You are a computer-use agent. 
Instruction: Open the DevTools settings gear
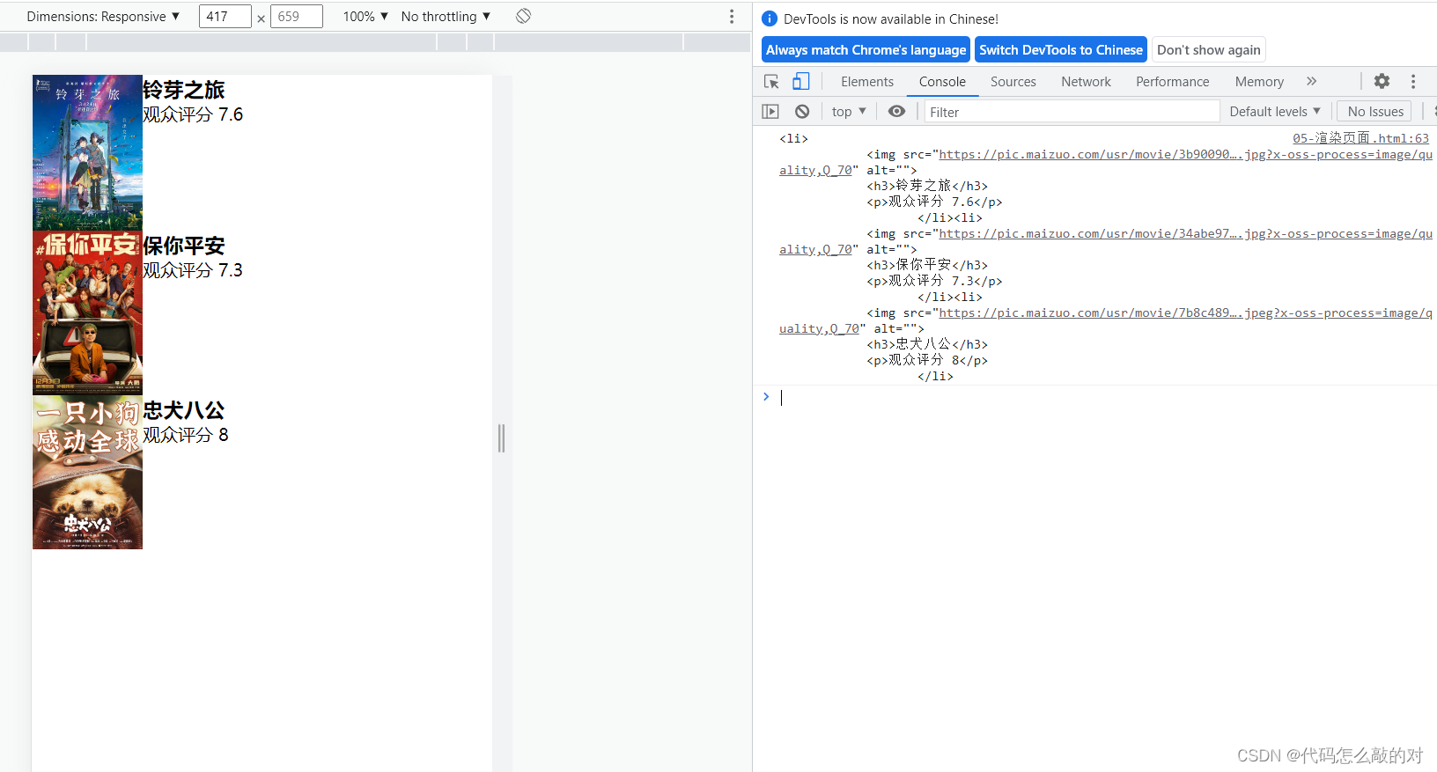click(1382, 81)
